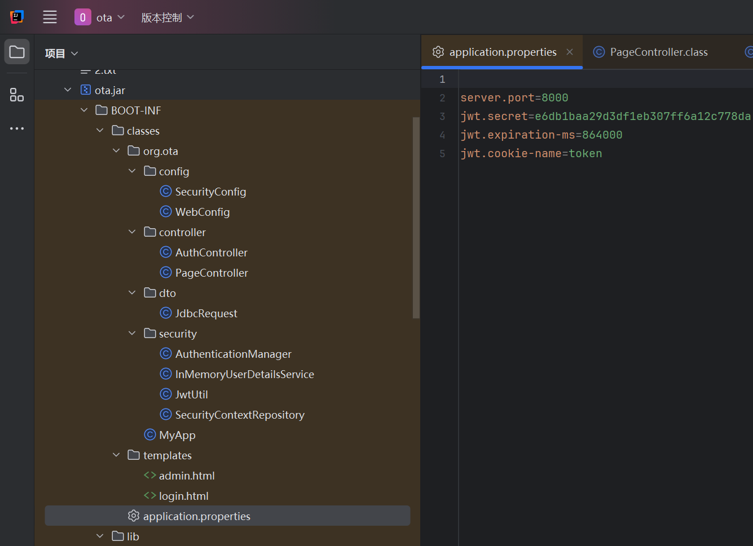The width and height of the screenshot is (753, 546).
Task: Select the dto folder icon
Action: (150, 292)
